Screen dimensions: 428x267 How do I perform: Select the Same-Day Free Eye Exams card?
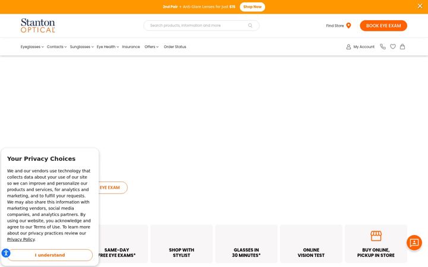pyautogui.click(x=123, y=244)
